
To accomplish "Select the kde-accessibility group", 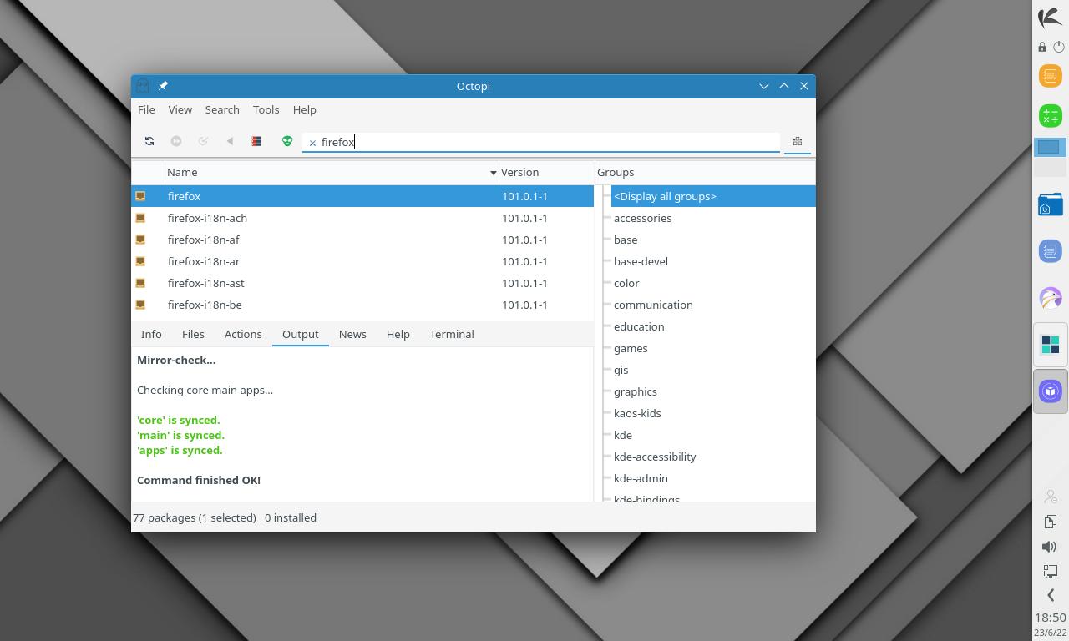I will [655, 457].
